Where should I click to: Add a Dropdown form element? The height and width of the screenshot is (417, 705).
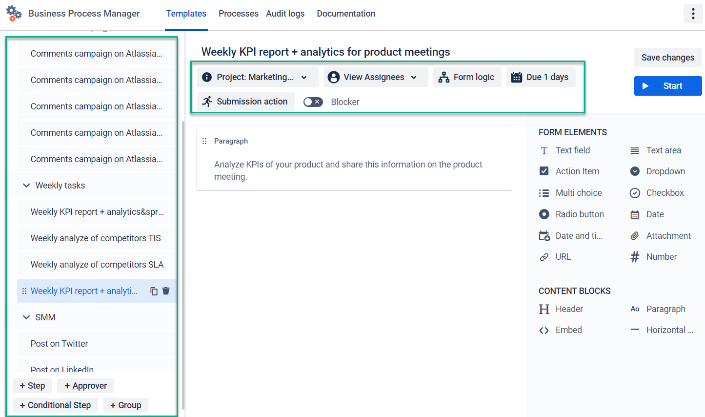click(x=658, y=171)
